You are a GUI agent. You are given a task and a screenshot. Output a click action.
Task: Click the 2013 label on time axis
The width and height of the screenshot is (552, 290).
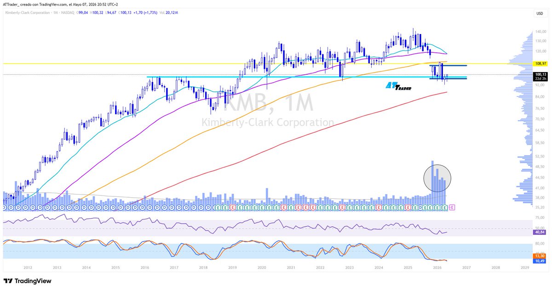pos(57,267)
